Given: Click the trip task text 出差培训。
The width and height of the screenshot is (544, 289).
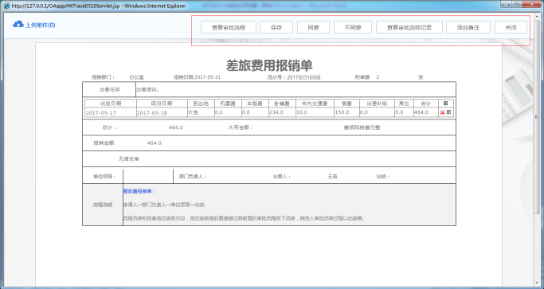Looking at the screenshot, I should 148,89.
